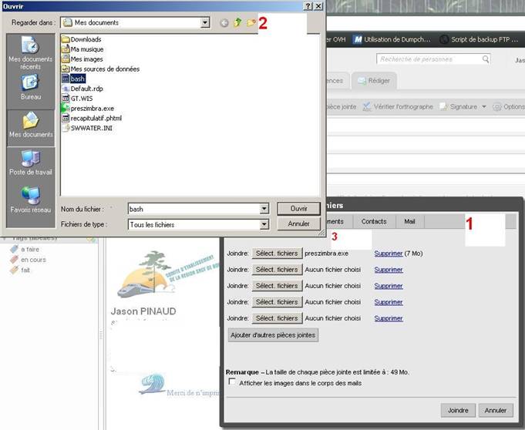Viewport: 525px width, 430px height.
Task: Open the Script de backup FTP tab
Action: pos(480,39)
